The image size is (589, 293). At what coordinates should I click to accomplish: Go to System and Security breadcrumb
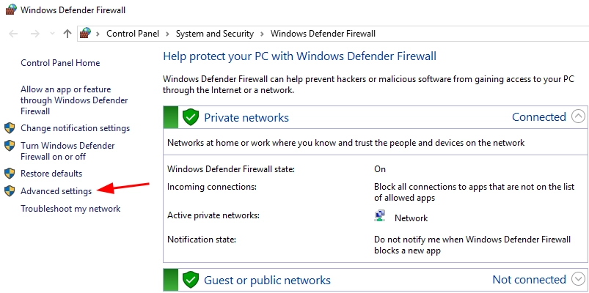point(214,34)
